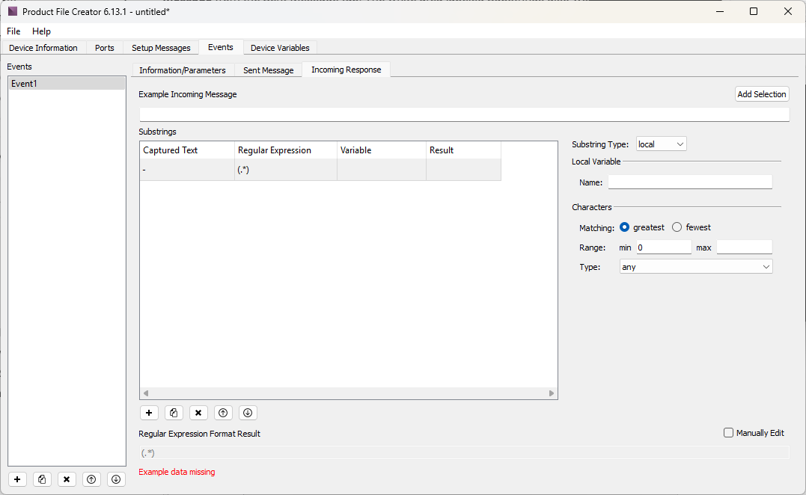Image resolution: width=806 pixels, height=495 pixels.
Task: Delete the selected substring row
Action: [198, 413]
